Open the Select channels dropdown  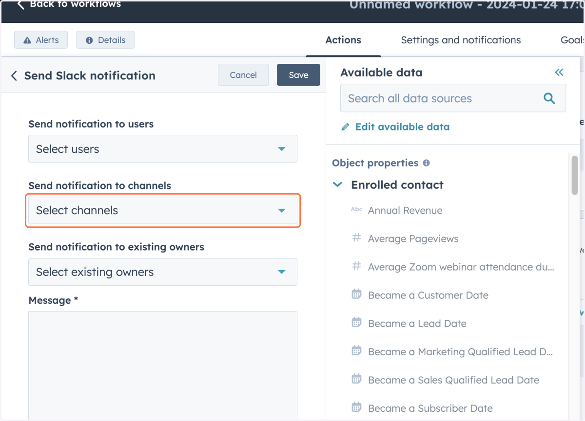pos(163,210)
